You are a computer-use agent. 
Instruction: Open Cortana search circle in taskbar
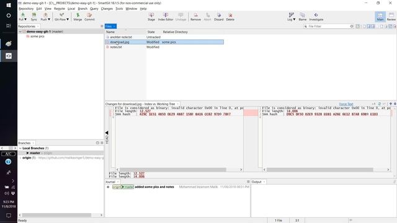pyautogui.click(x=8, y=15)
